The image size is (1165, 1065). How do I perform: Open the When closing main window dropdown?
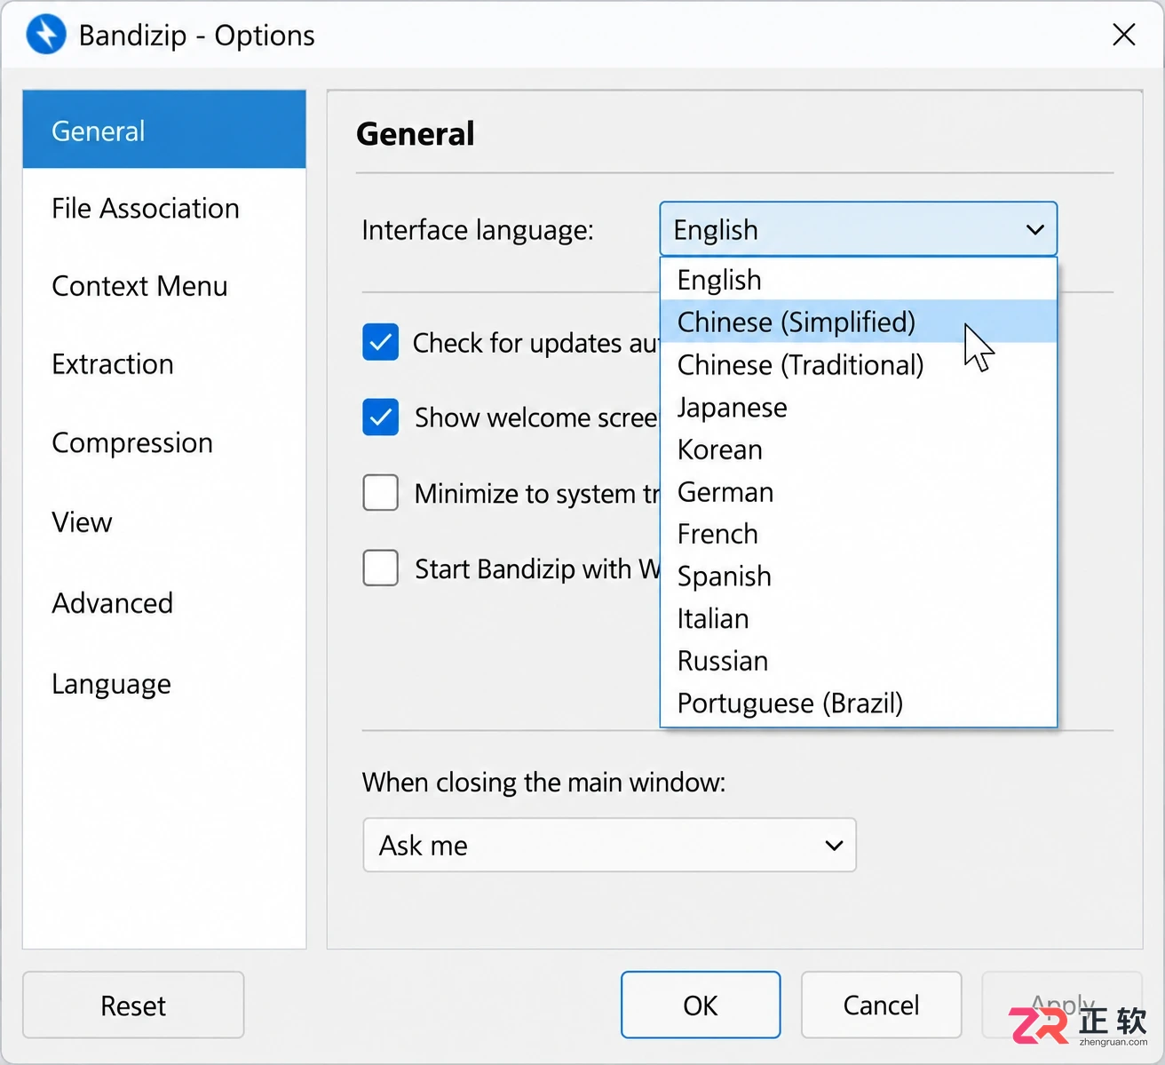click(x=609, y=845)
